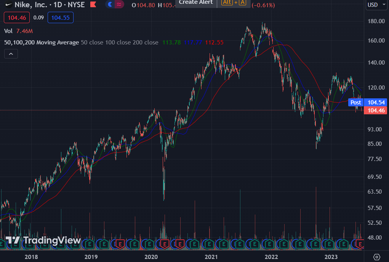Click the O104.80 open price value
This screenshot has height=262, width=389.
(x=143, y=5)
